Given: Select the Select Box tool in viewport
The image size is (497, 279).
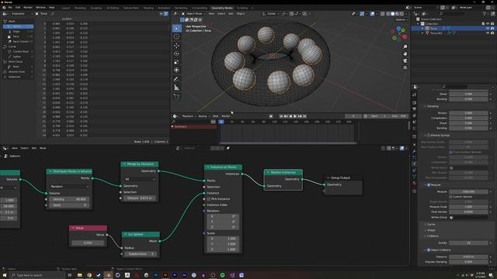Looking at the screenshot, I should pos(176,29).
